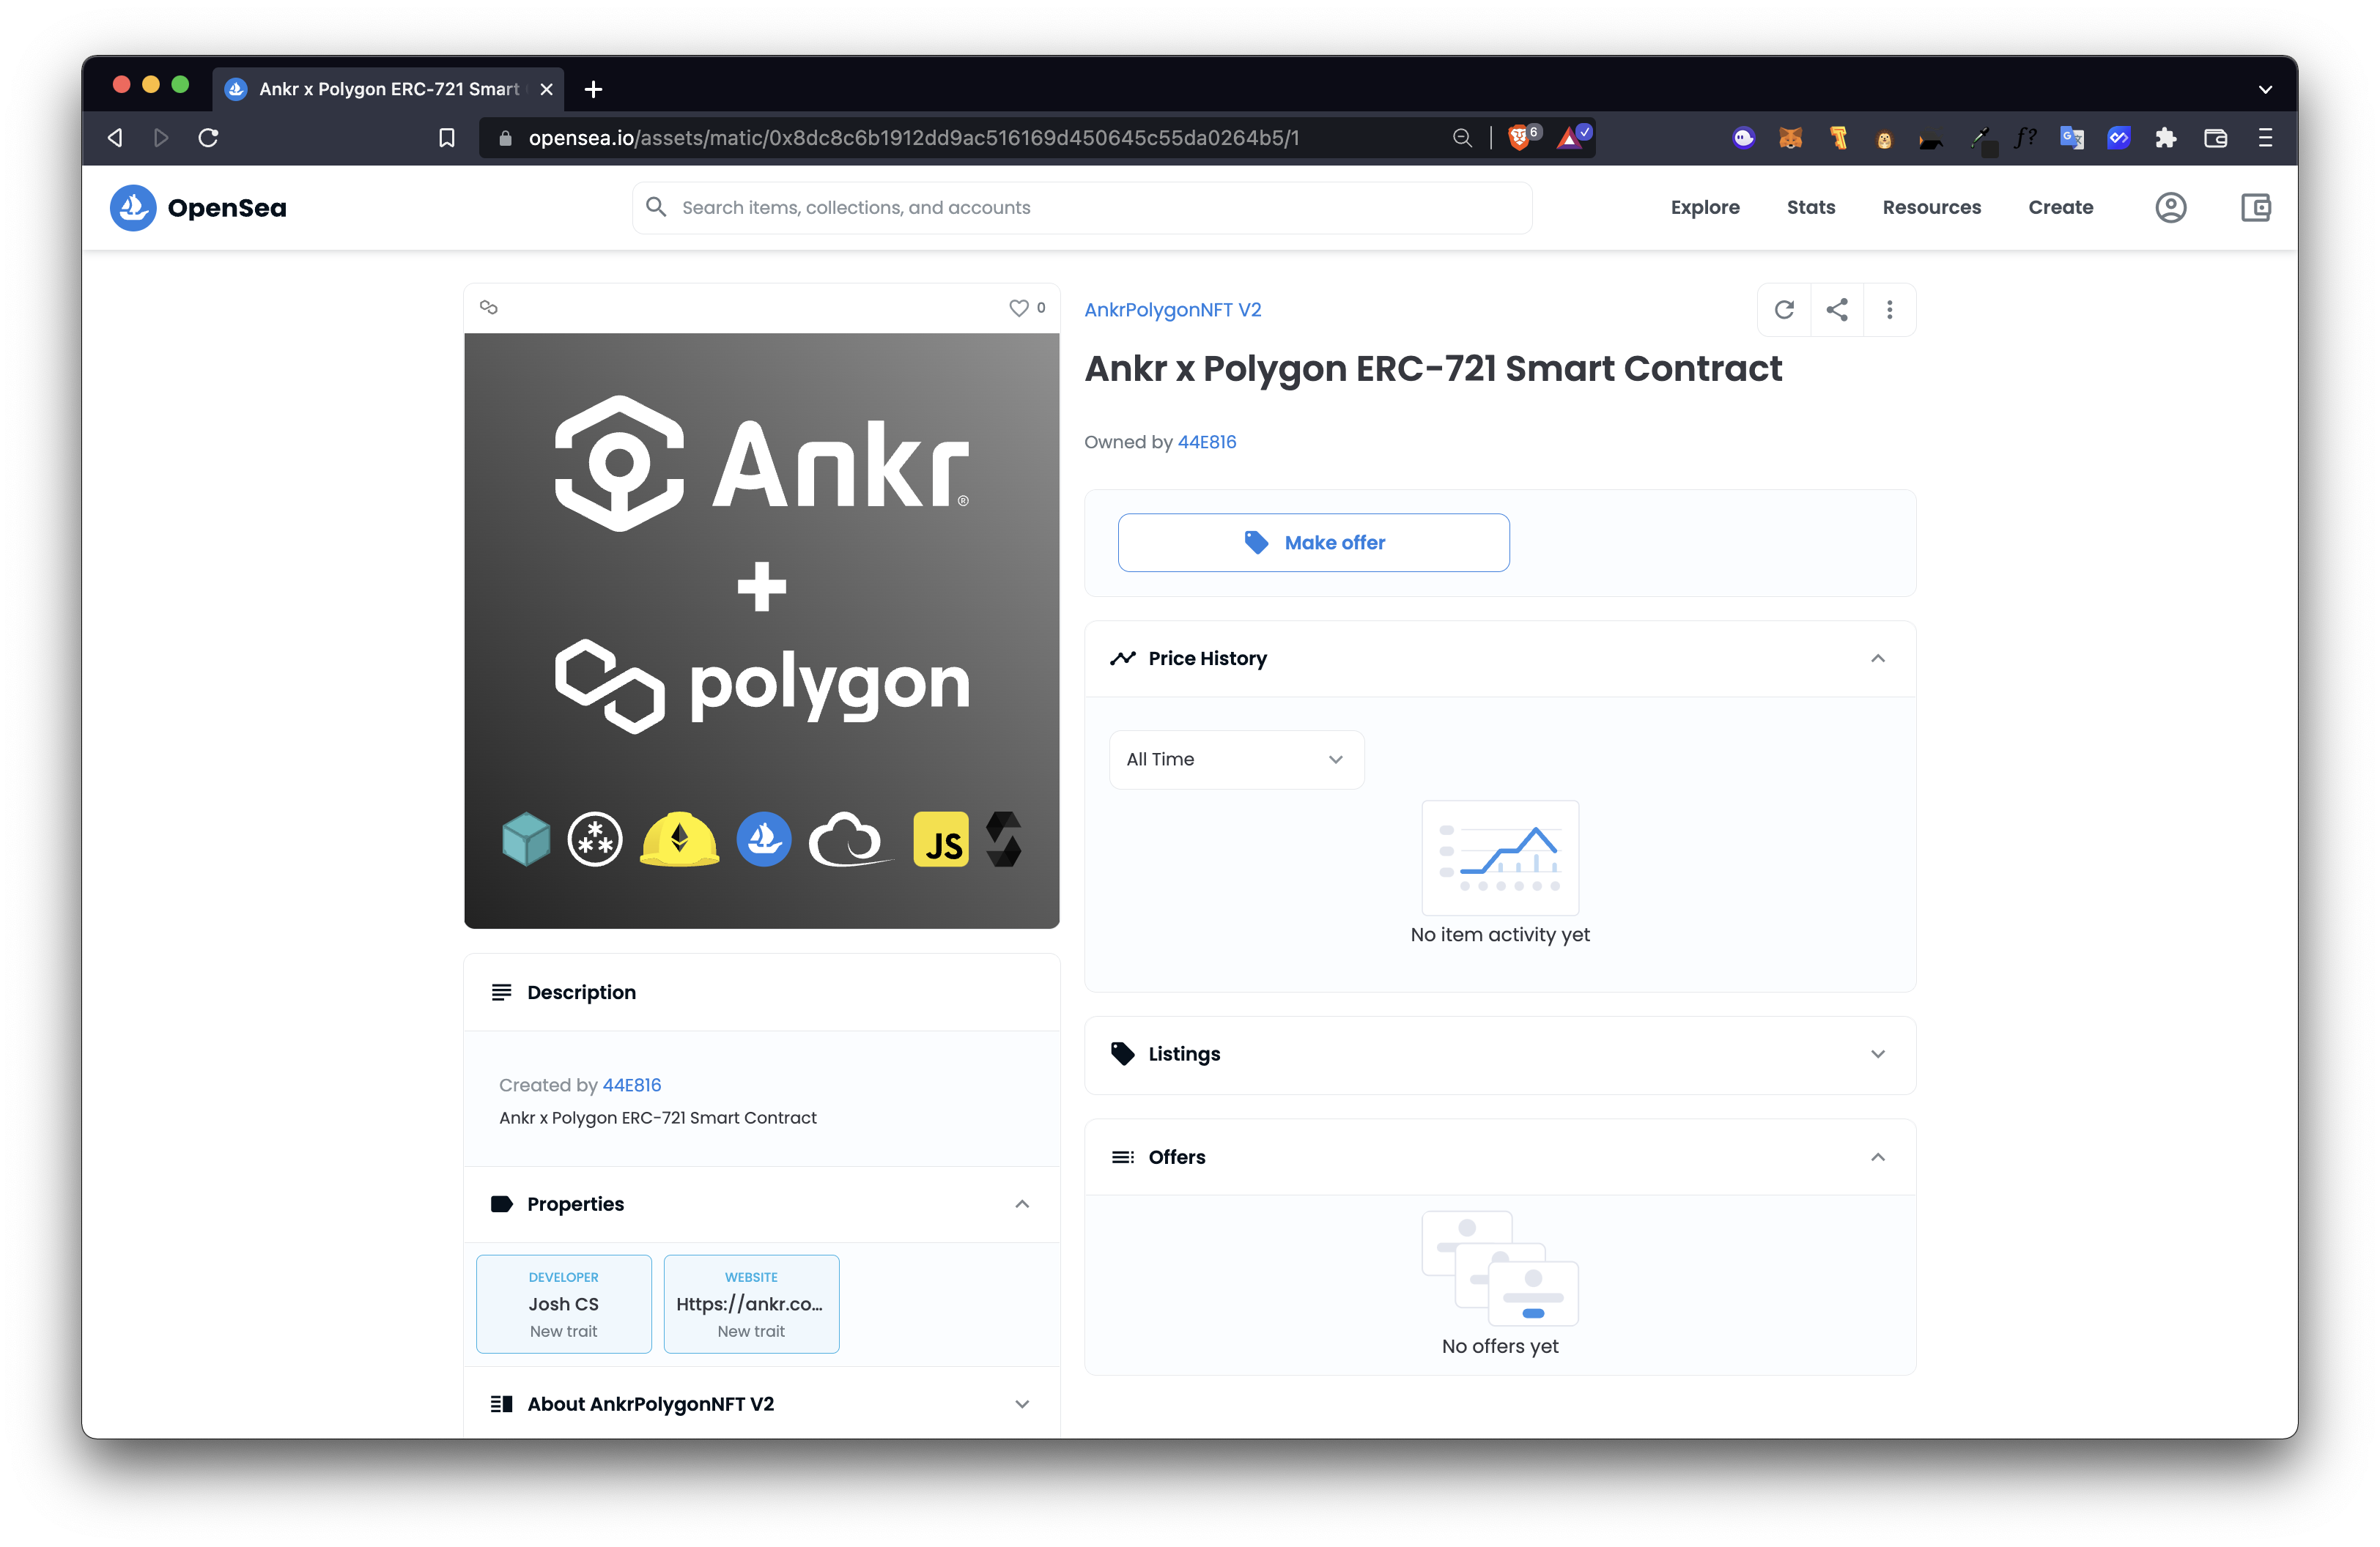Click the MetaMask fox extension icon
This screenshot has width=2380, height=1547.
click(x=1790, y=138)
